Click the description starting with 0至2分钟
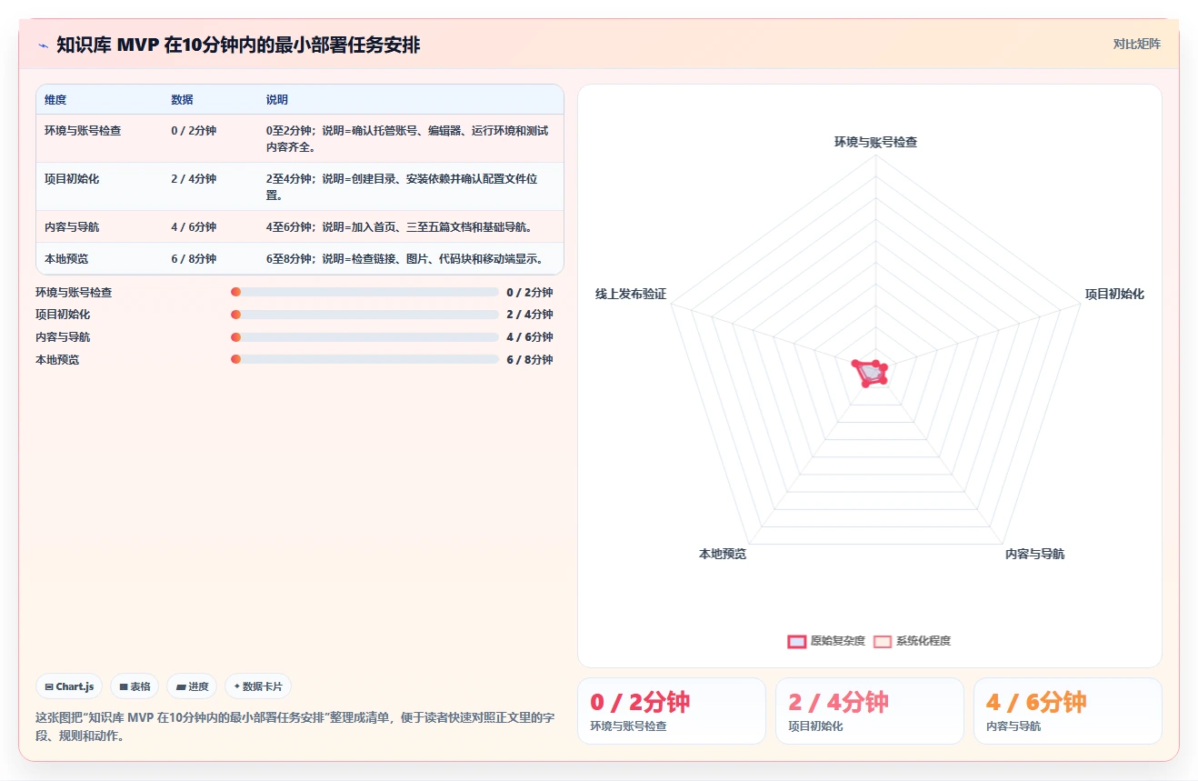1198x781 pixels. pyautogui.click(x=407, y=139)
